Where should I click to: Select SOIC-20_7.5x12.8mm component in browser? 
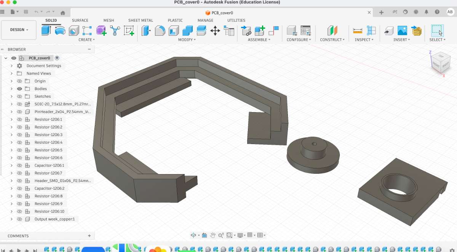coord(63,104)
